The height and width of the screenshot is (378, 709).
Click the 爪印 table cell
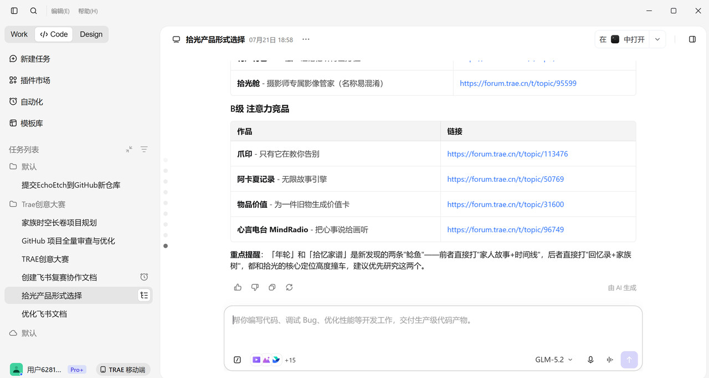(336, 154)
